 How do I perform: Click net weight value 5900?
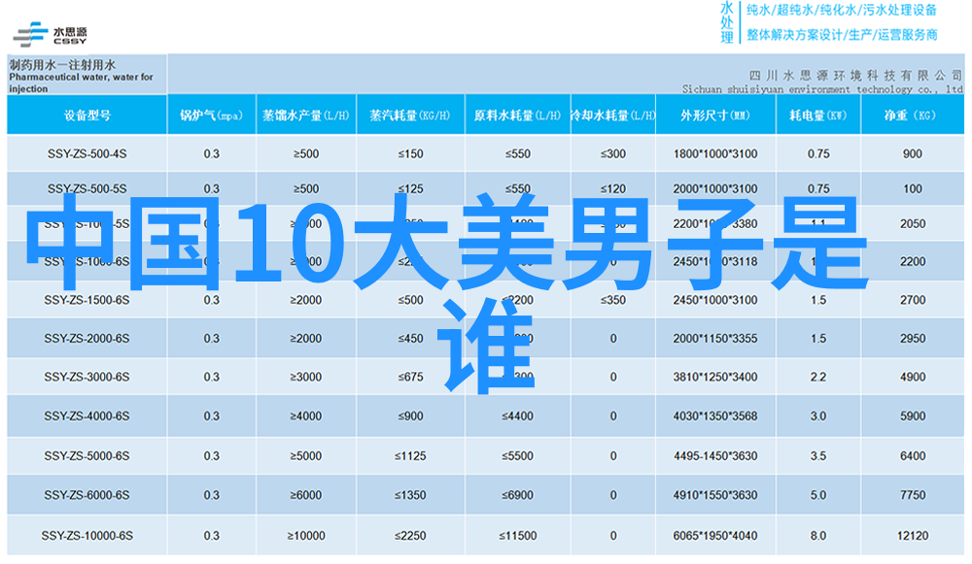click(913, 416)
